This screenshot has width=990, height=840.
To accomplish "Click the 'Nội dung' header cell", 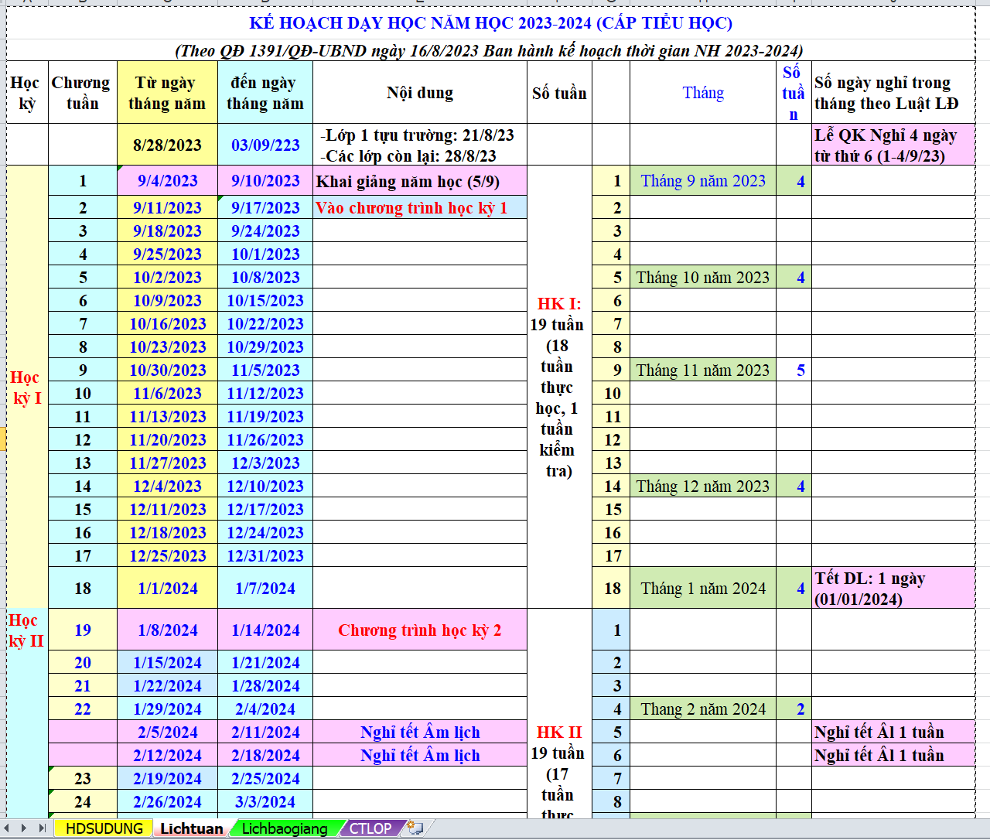I will click(420, 93).
